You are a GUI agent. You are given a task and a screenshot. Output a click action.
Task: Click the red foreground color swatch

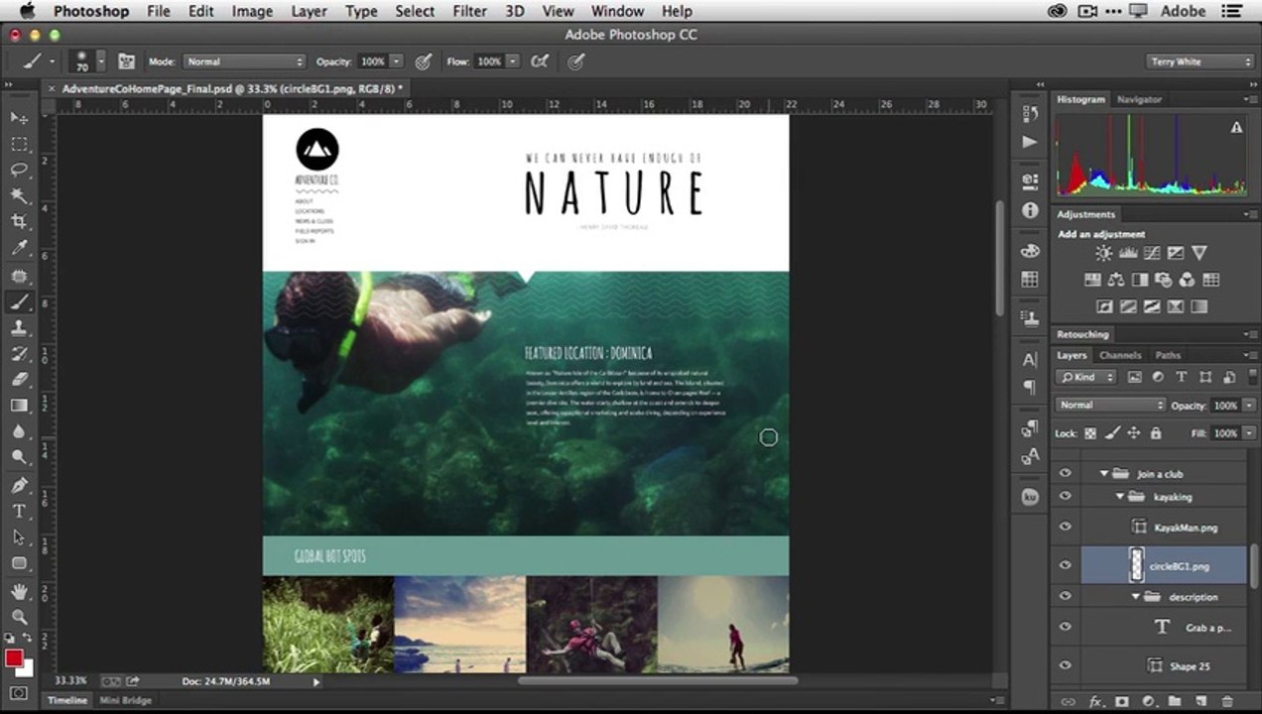[14, 658]
